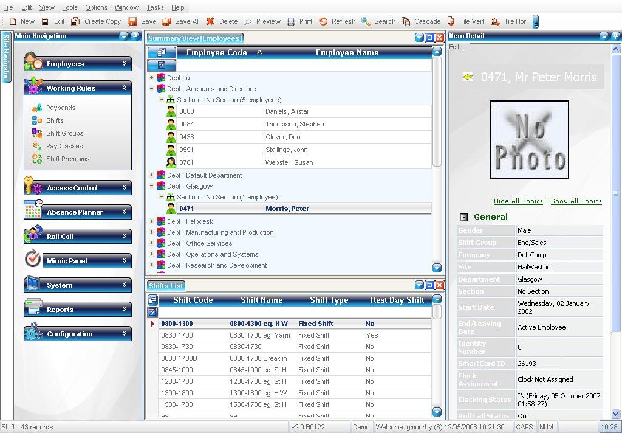Refresh the view using toolbar icon
This screenshot has height=433, width=622.
pyautogui.click(x=324, y=21)
